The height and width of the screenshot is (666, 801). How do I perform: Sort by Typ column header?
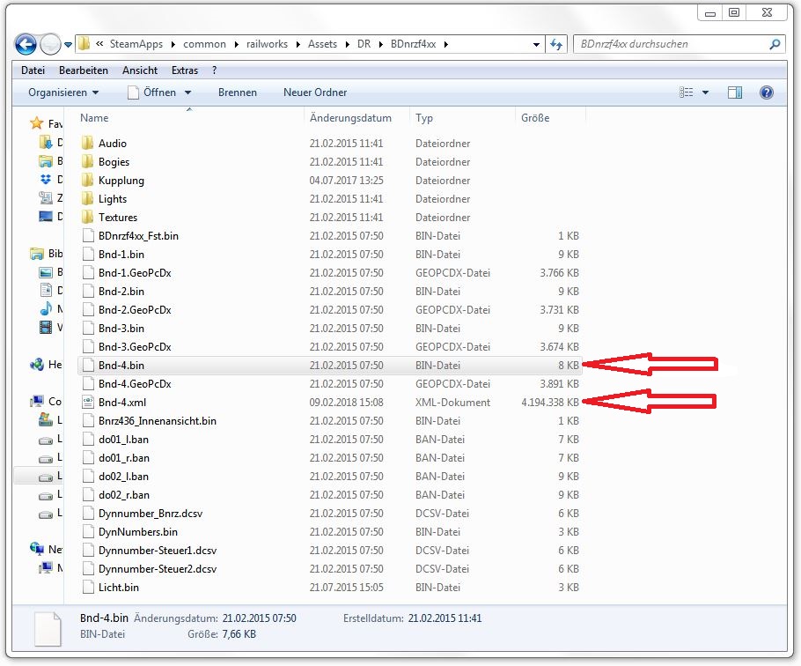pos(424,118)
